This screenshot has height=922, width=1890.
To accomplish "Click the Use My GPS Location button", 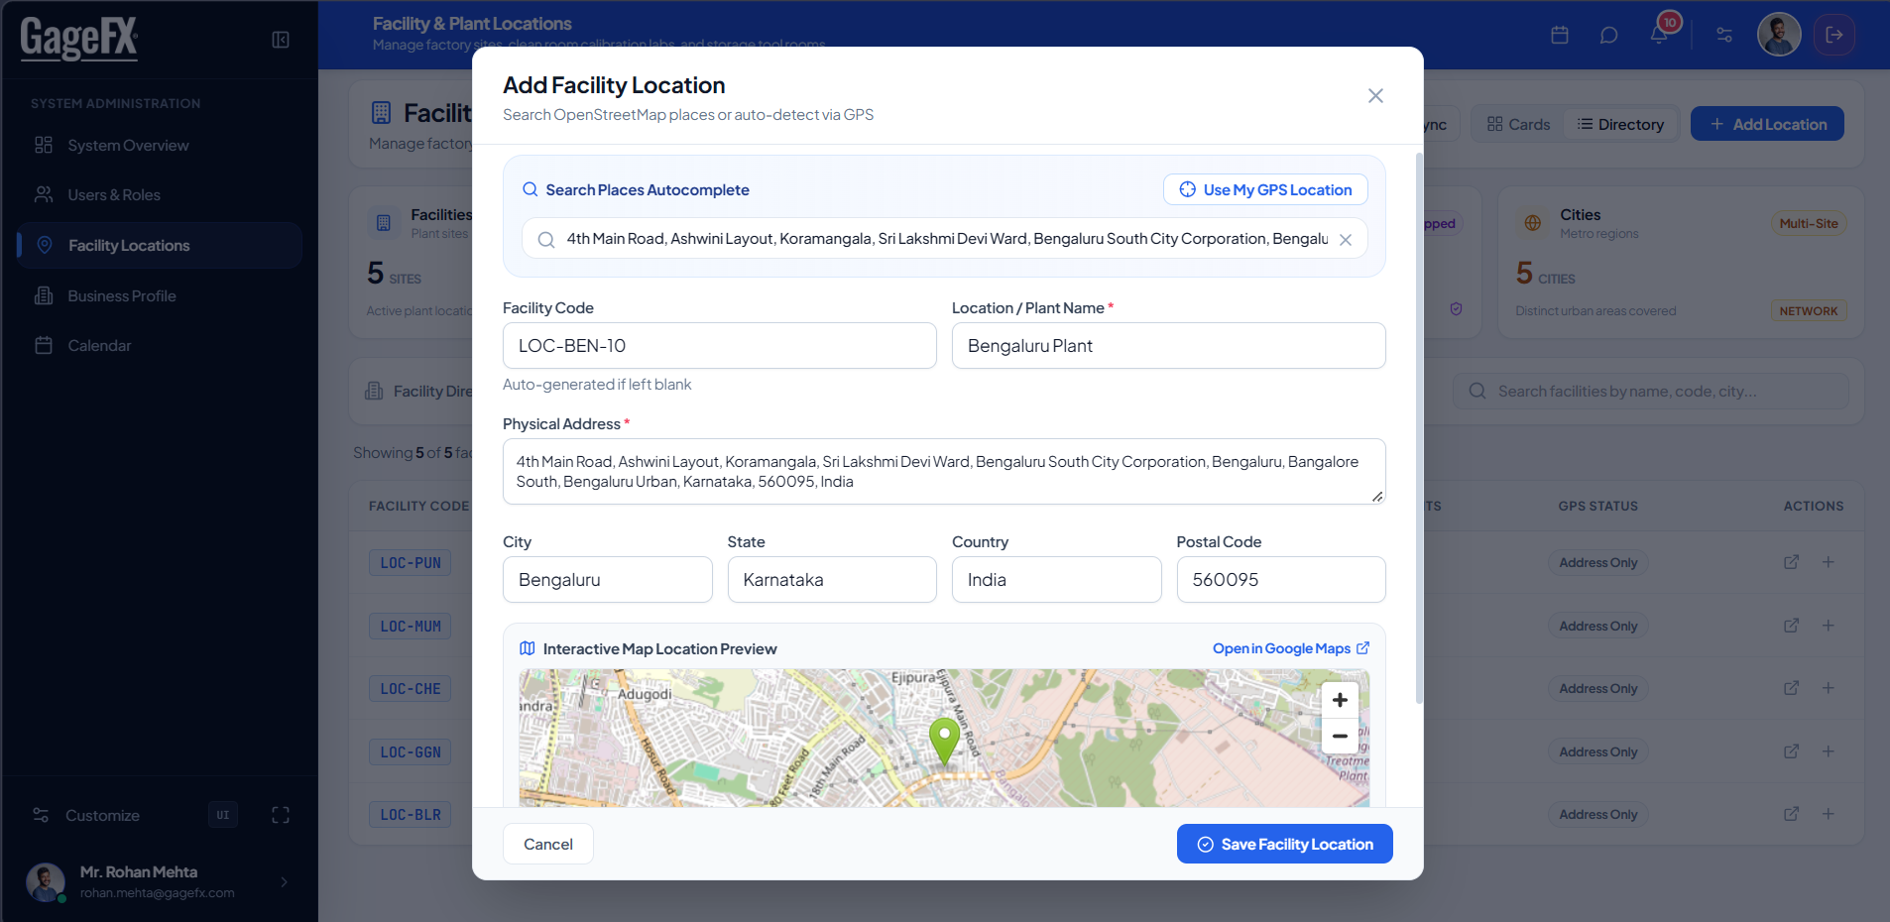I will [1265, 189].
